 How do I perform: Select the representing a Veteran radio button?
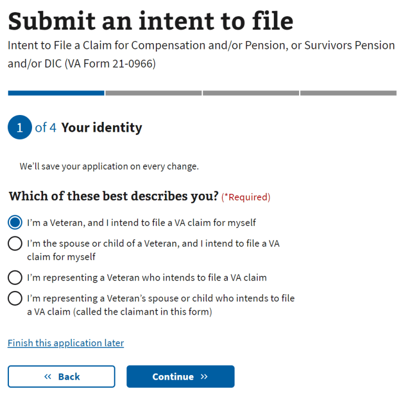click(x=15, y=277)
